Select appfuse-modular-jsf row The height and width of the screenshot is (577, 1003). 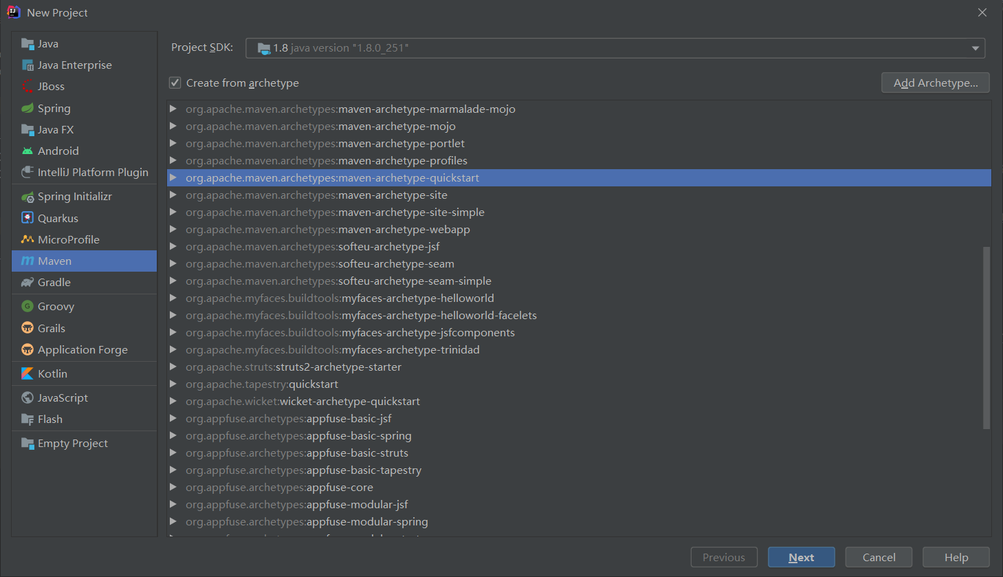[579, 504]
